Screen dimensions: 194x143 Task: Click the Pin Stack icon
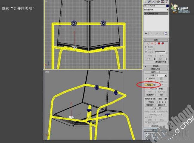[146, 33]
